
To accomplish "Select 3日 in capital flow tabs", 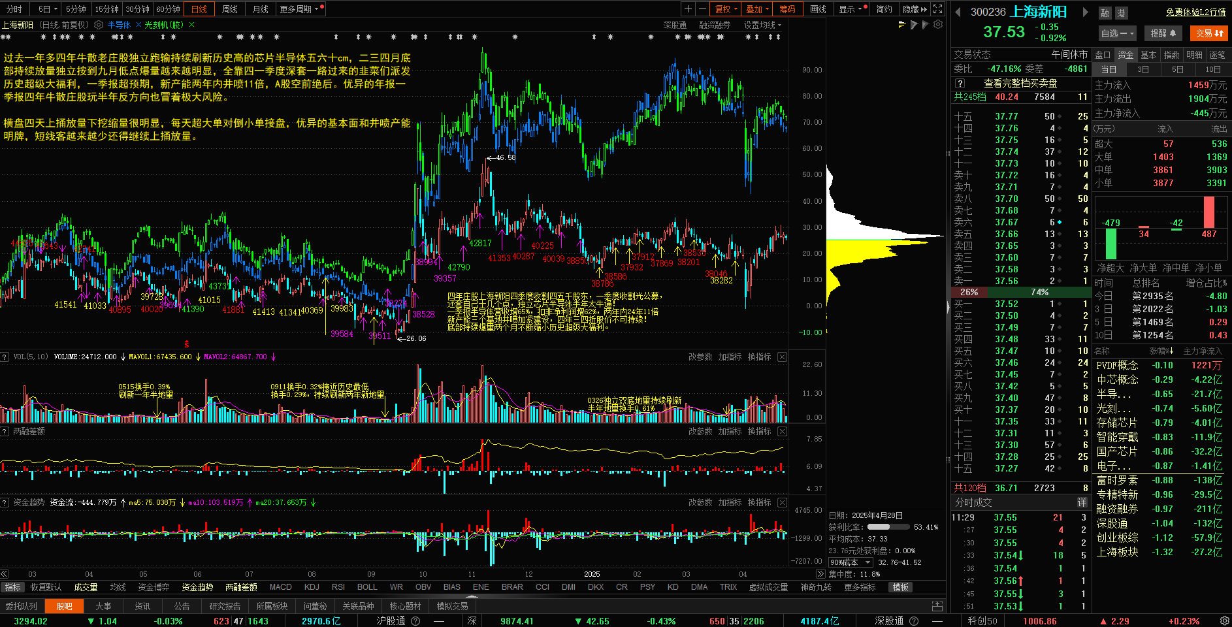I will pos(1143,69).
